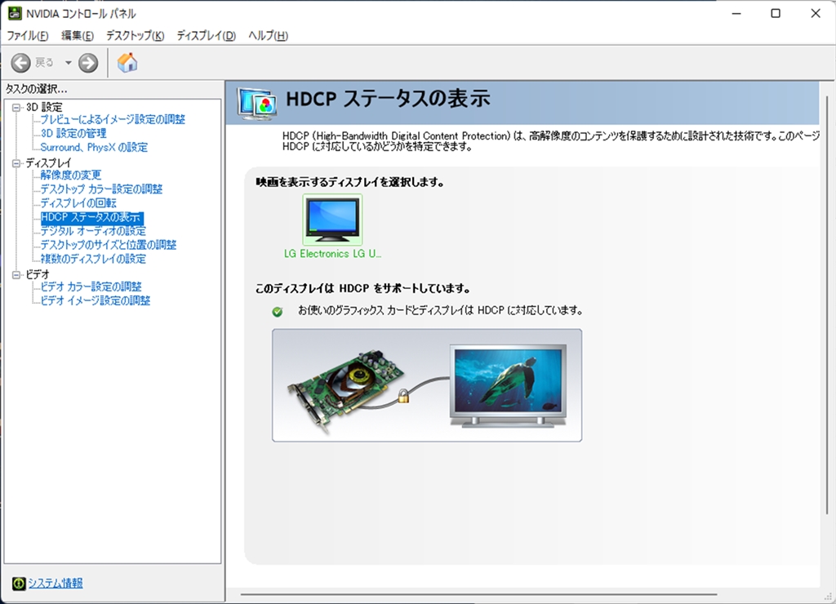Viewport: 836px width, 604px height.
Task: Open デスクトップ カラー設定の調整
Action: pos(102,189)
